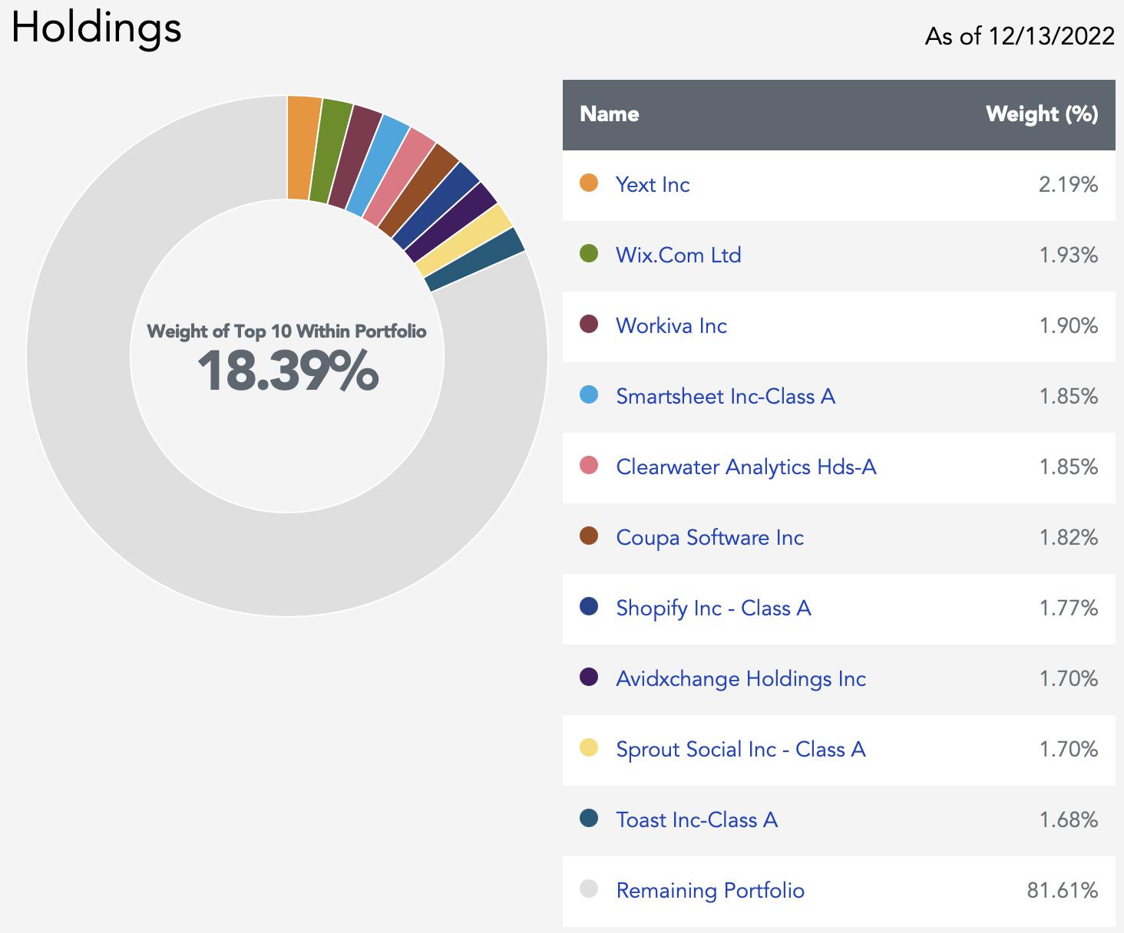This screenshot has height=933, width=1124.
Task: Click the orange Yext Inc legend dot
Action: pos(589,183)
